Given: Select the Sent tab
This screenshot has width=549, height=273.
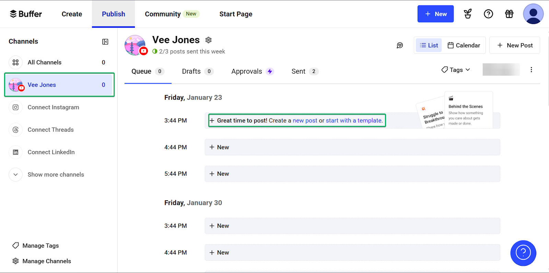Looking at the screenshot, I should click(x=305, y=71).
